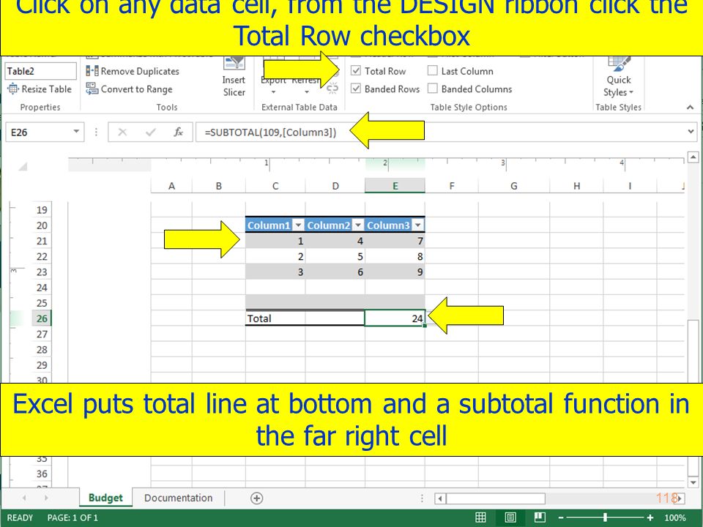The width and height of the screenshot is (703, 527).
Task: Click the vertical scrollbar up arrow
Action: tap(693, 157)
